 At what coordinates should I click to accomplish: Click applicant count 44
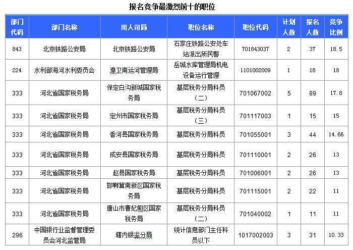(x=313, y=134)
